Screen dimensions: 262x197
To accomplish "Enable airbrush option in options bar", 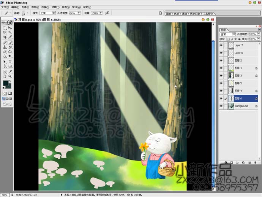I will (107, 13).
